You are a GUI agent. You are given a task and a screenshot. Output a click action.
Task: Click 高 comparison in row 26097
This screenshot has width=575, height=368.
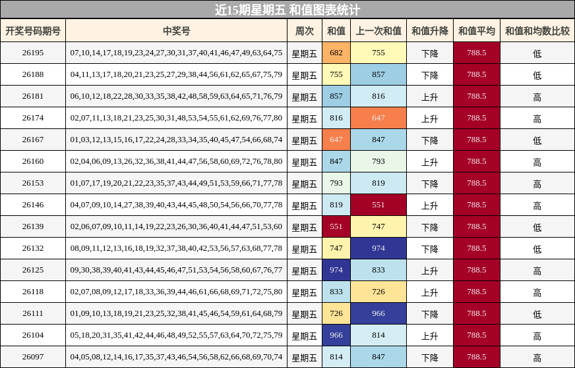537,357
